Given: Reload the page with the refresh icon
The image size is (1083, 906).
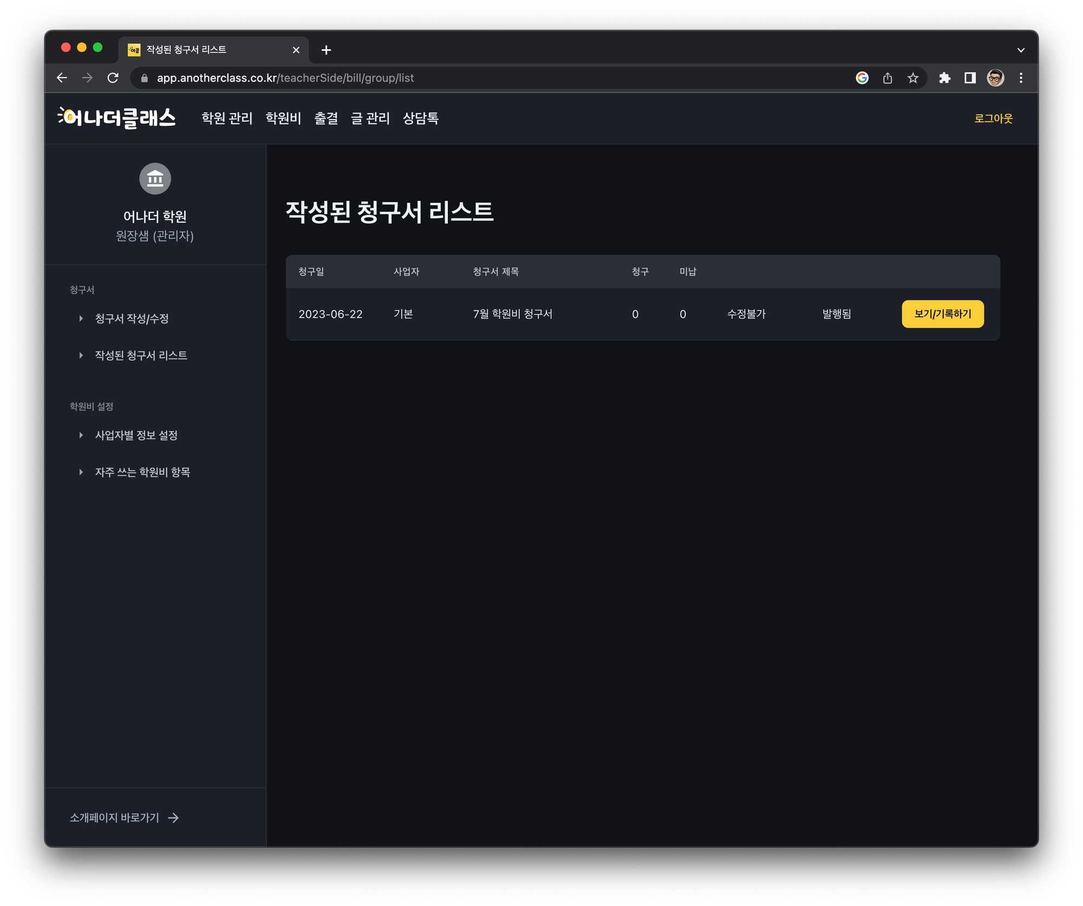Looking at the screenshot, I should tap(113, 78).
